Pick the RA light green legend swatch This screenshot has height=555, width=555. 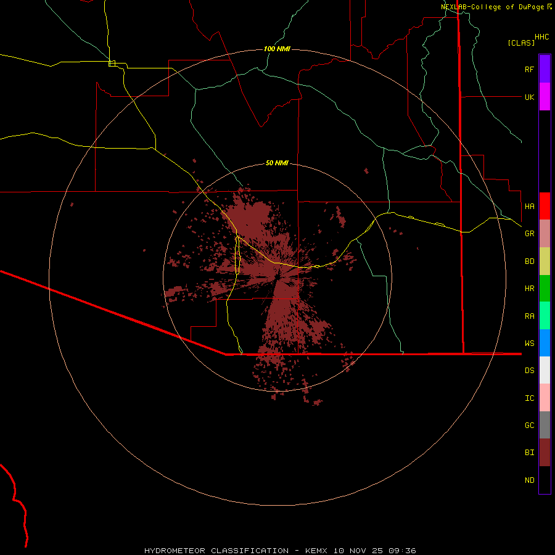click(545, 316)
